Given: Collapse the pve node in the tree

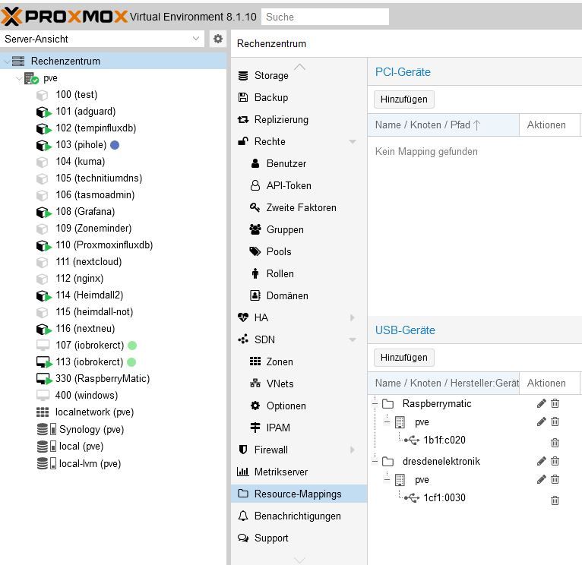Looking at the screenshot, I should click(x=19, y=78).
